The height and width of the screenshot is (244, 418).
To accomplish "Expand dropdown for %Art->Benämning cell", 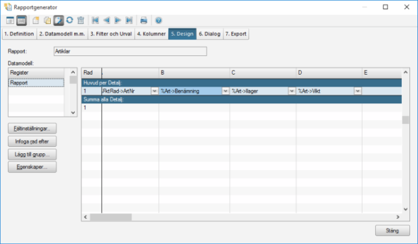I will (x=226, y=91).
